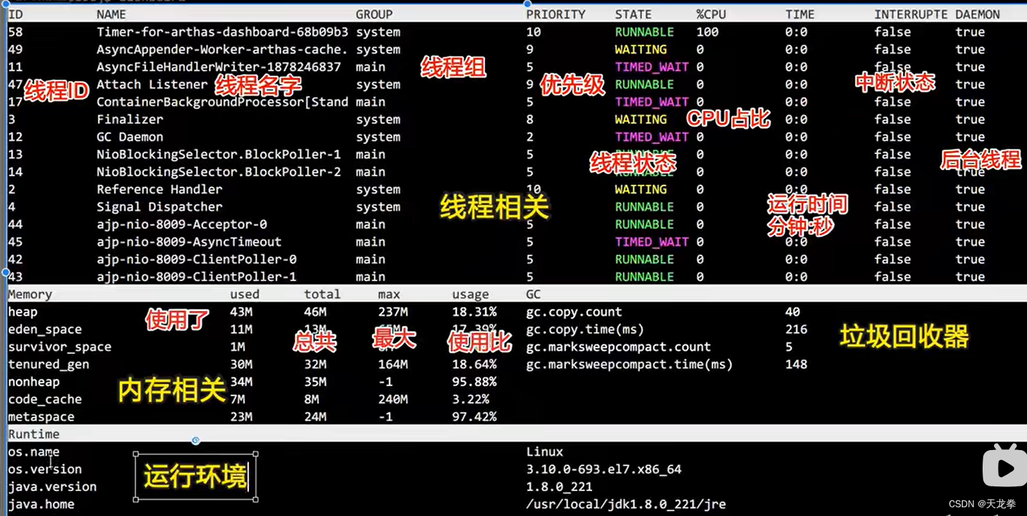
Task: Click the NAME column header
Action: point(111,14)
